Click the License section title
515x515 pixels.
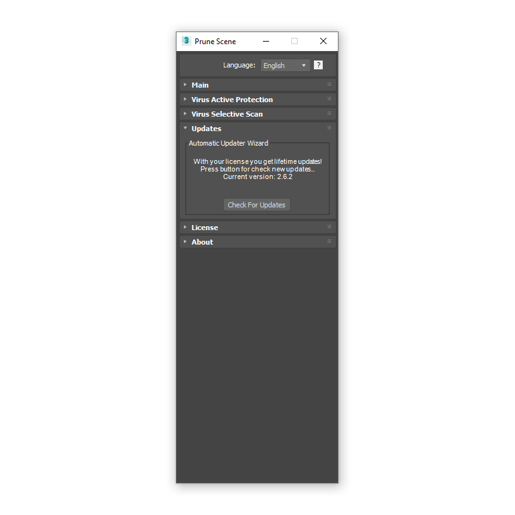click(x=205, y=228)
